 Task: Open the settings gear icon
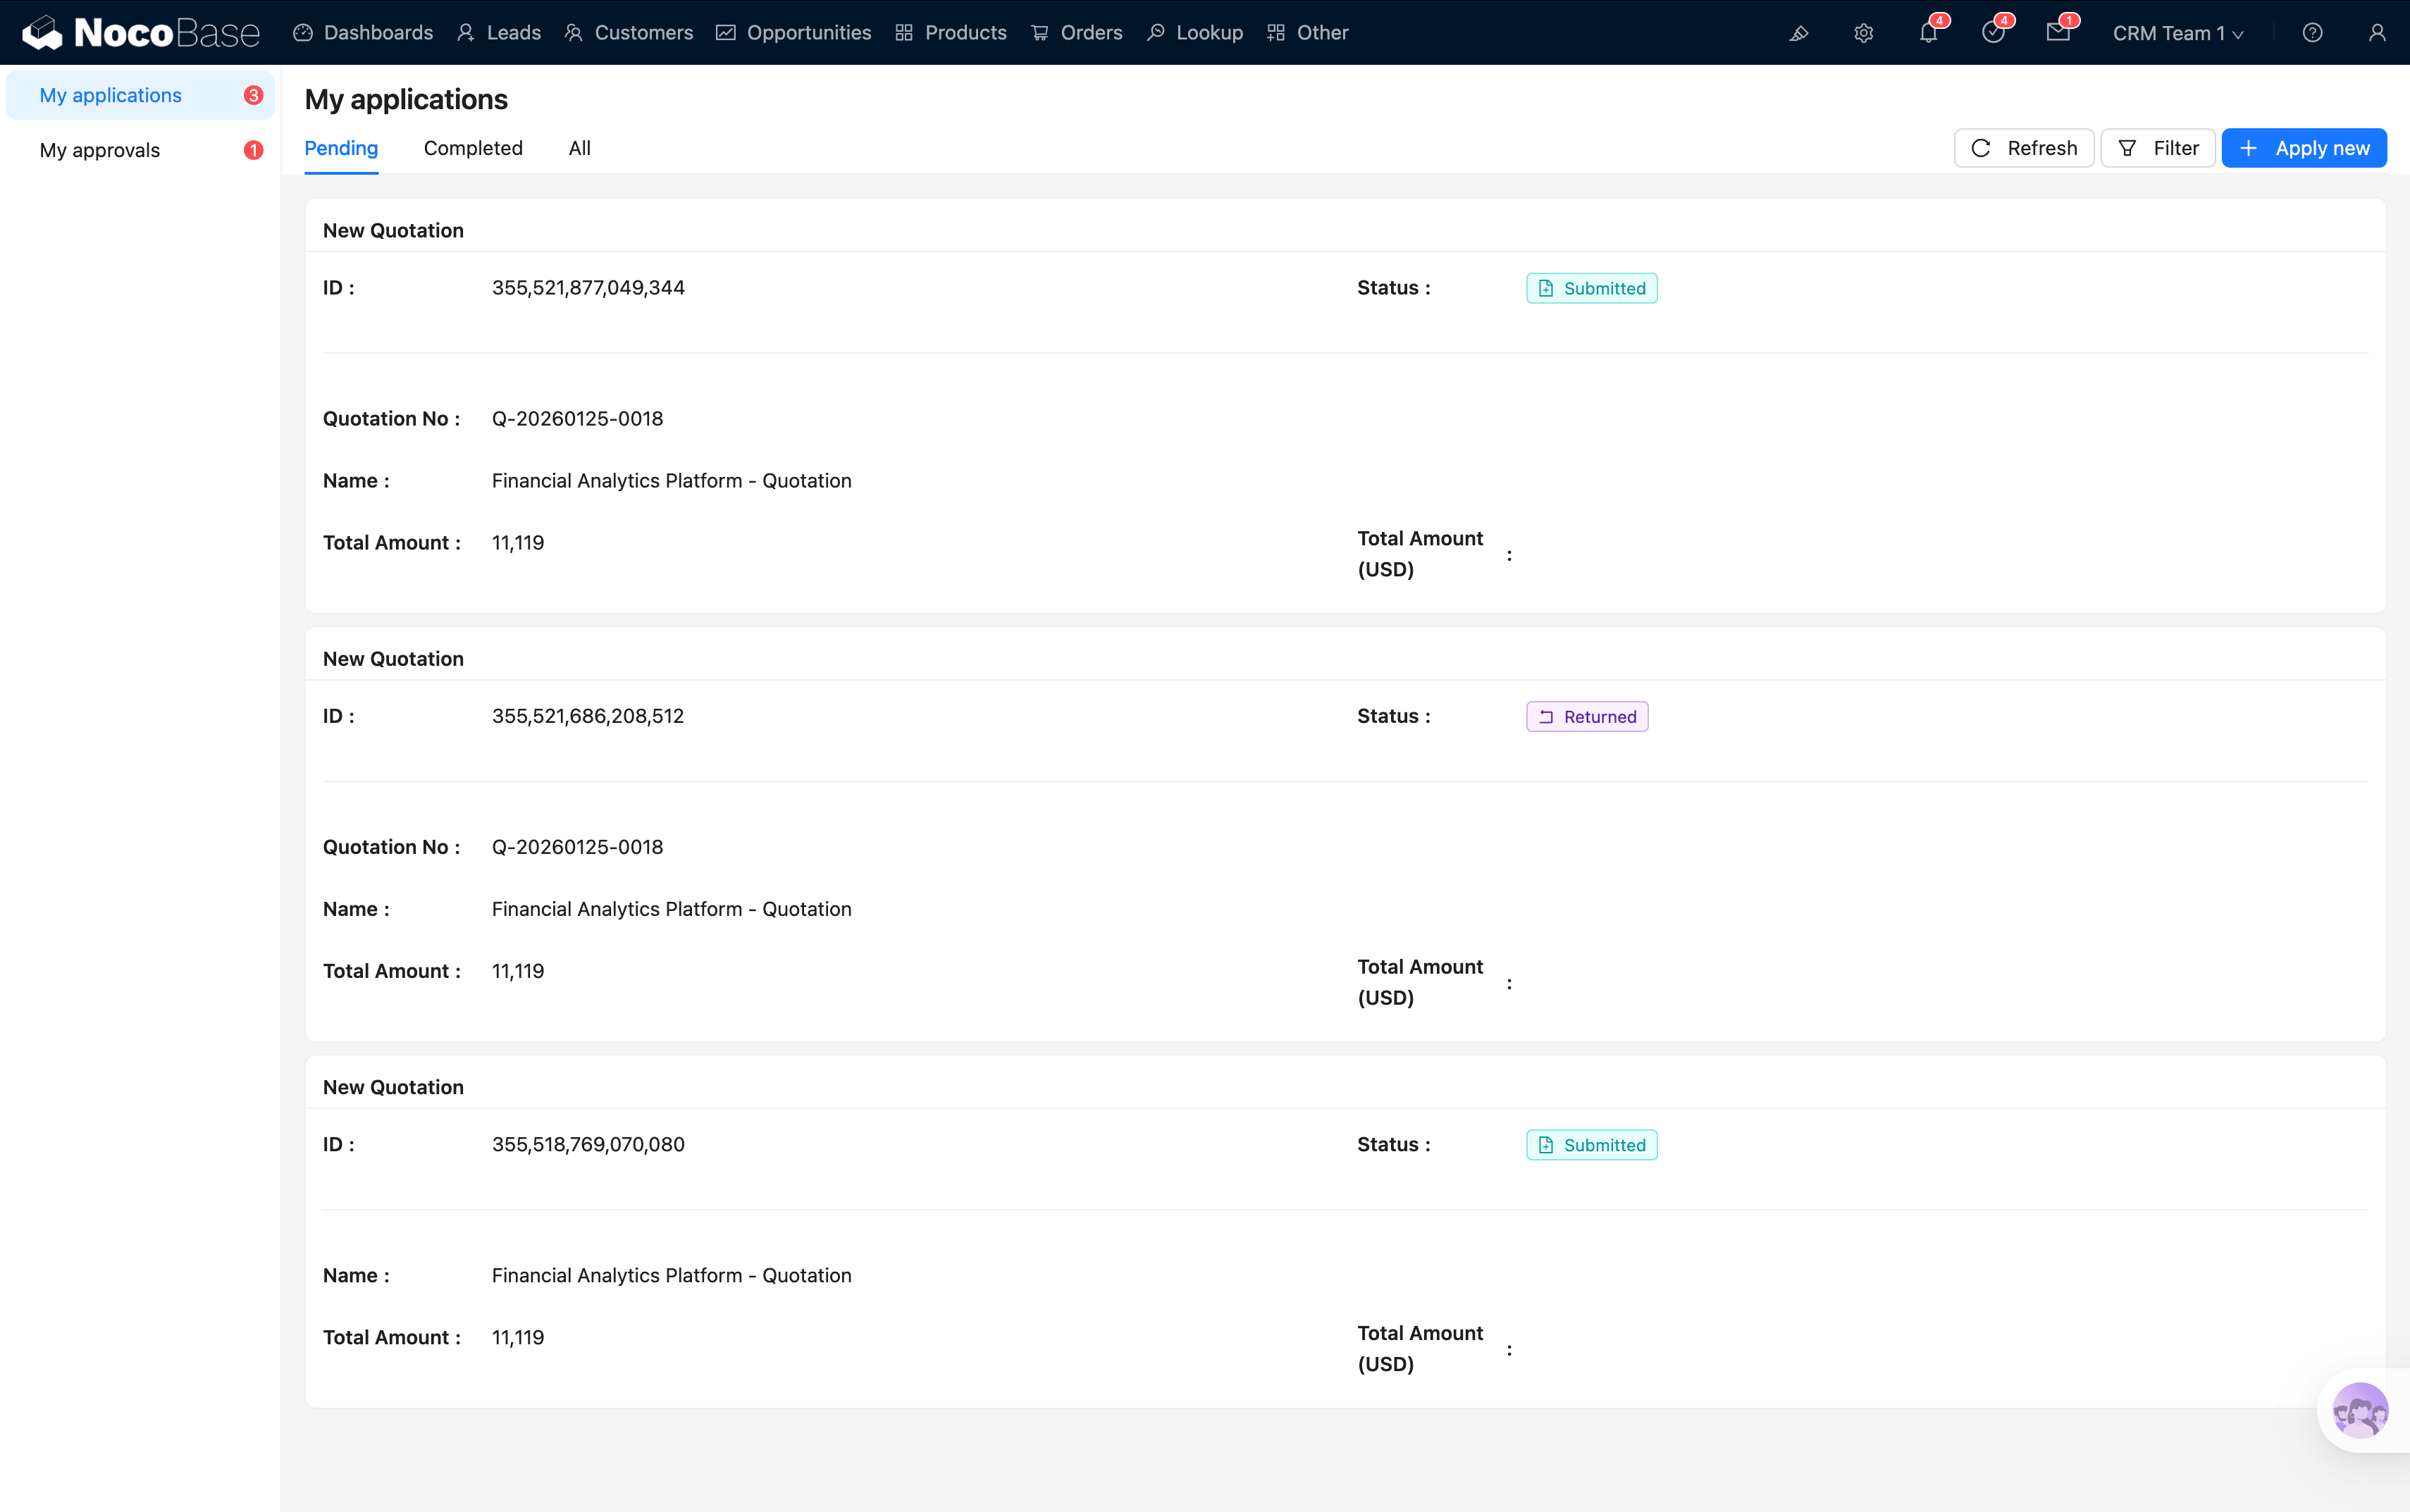(x=1863, y=33)
